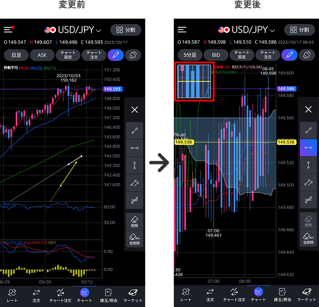This screenshot has height=307, width=319.
Task: Toggle pencil drawing mode in right screen
Action: click(289, 55)
